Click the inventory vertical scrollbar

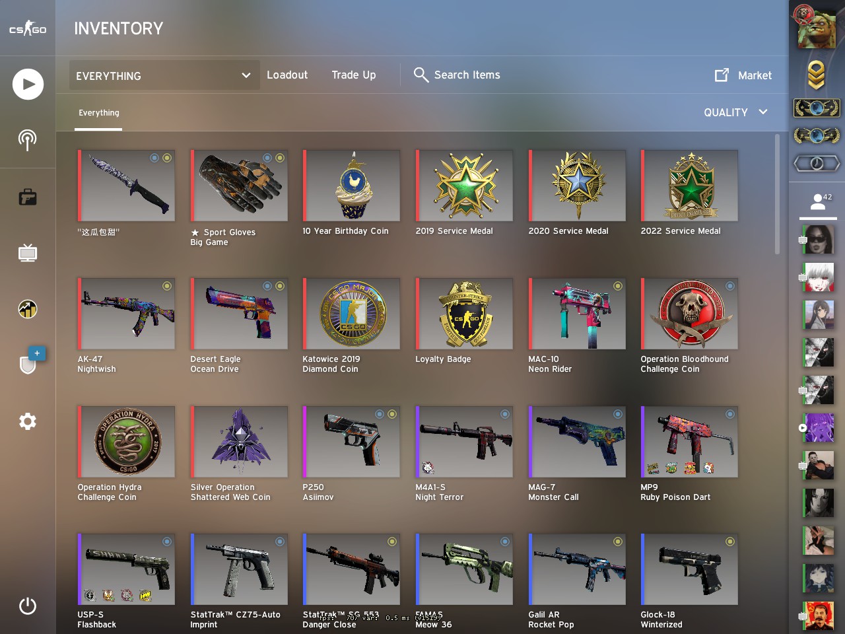coord(777,194)
